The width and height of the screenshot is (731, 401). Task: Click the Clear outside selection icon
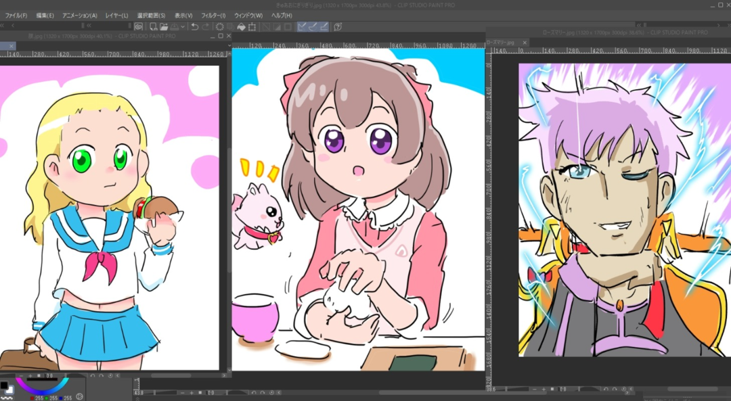(x=230, y=26)
